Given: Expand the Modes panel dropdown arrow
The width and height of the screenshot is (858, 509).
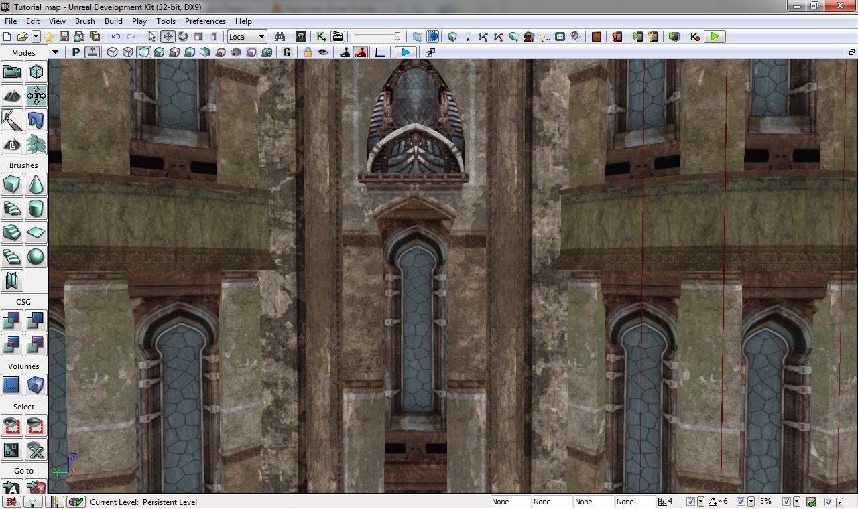Looking at the screenshot, I should [55, 53].
